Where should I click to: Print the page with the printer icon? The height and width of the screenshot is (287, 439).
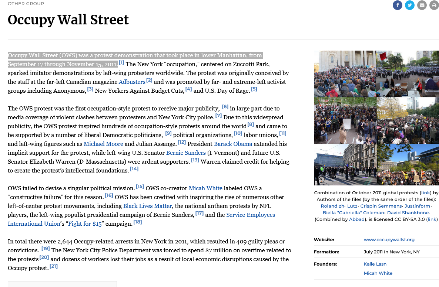click(x=434, y=5)
